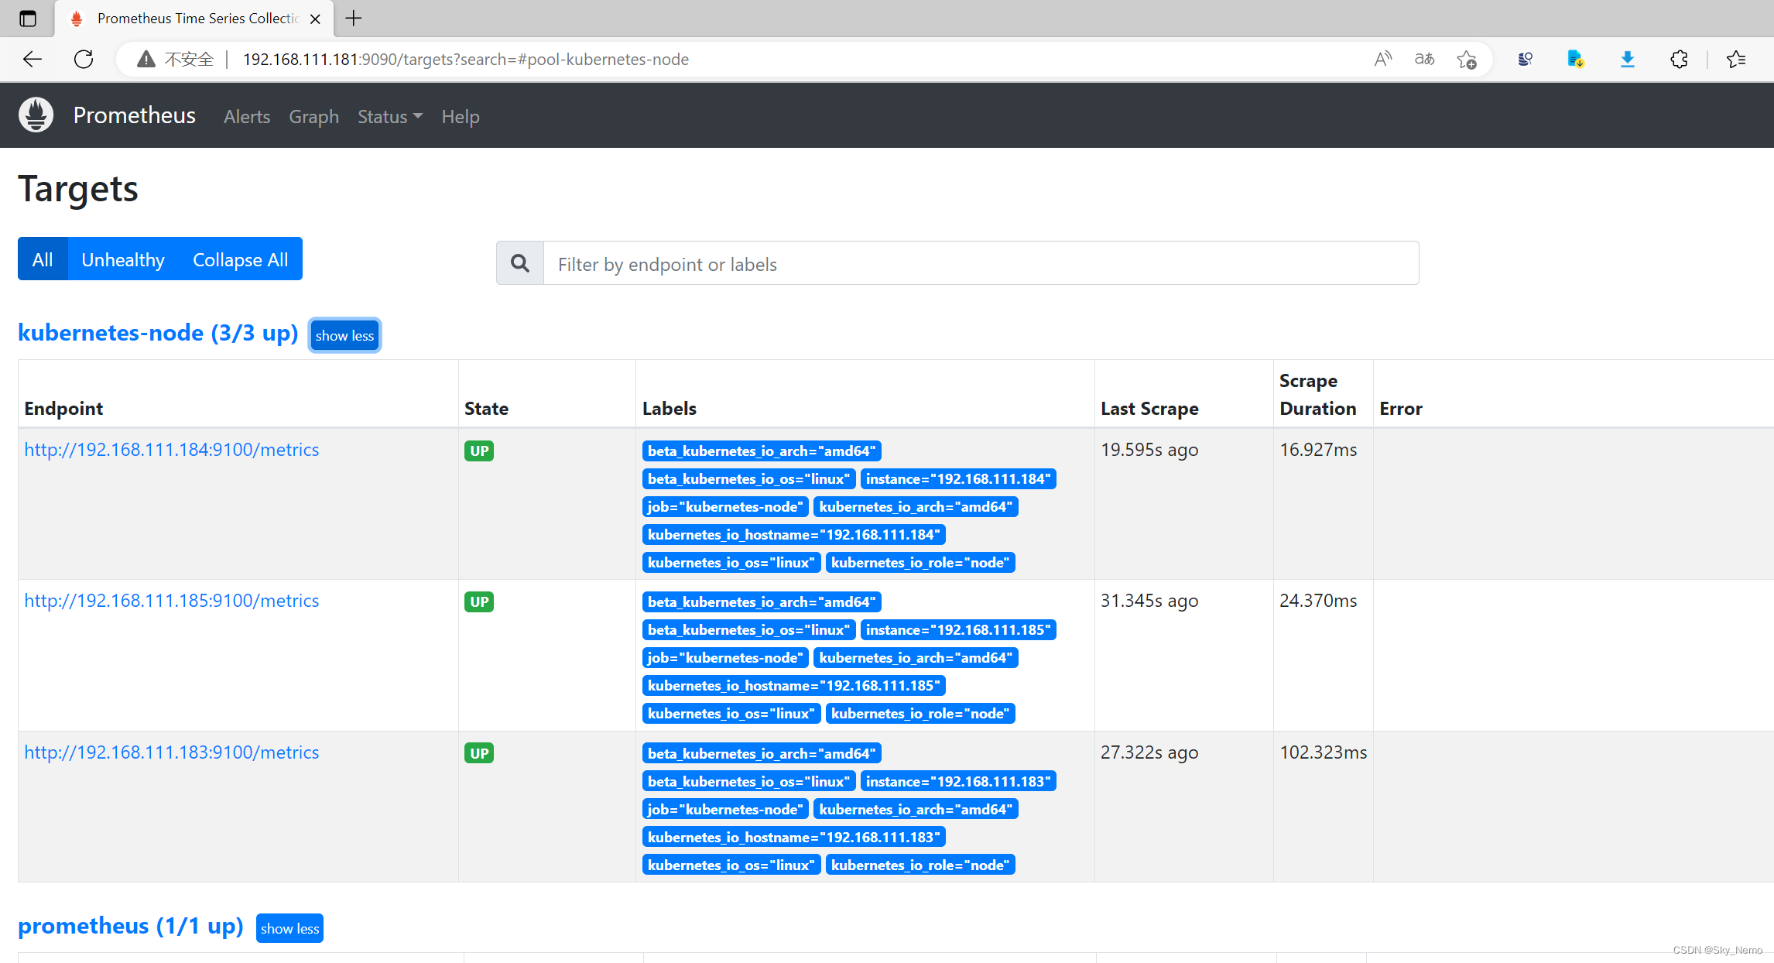Open endpoint 192.168.111.185:9100/metrics
Image resolution: width=1774 pixels, height=963 pixels.
[x=172, y=601]
